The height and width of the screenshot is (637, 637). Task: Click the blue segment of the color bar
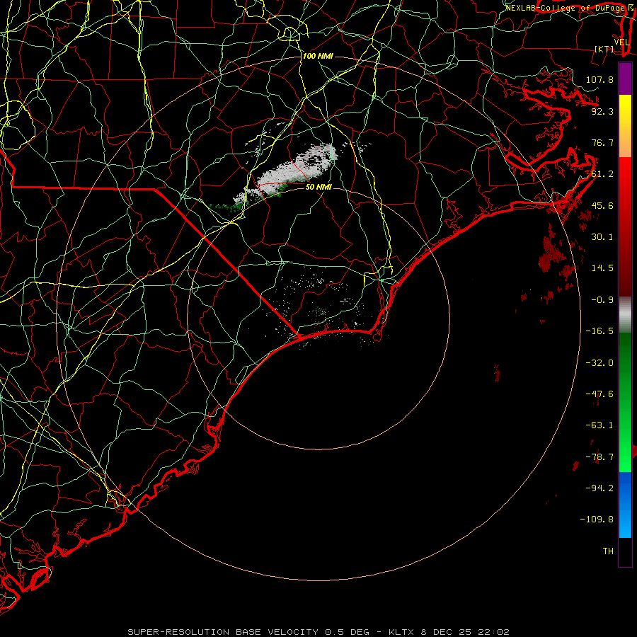(625, 505)
